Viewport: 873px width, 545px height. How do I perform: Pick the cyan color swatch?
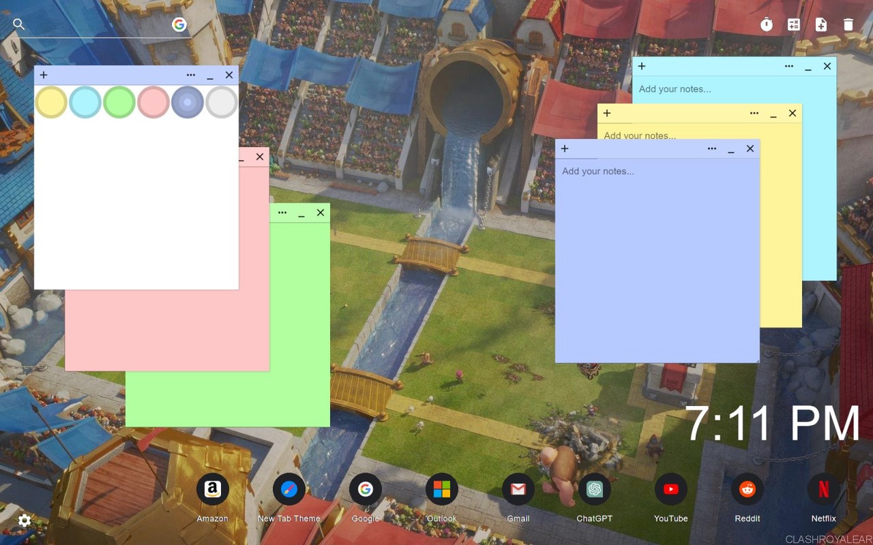(85, 102)
